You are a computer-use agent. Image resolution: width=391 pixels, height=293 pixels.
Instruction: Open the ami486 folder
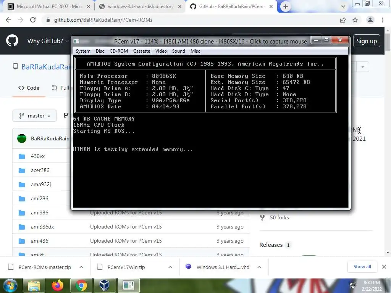(x=40, y=241)
